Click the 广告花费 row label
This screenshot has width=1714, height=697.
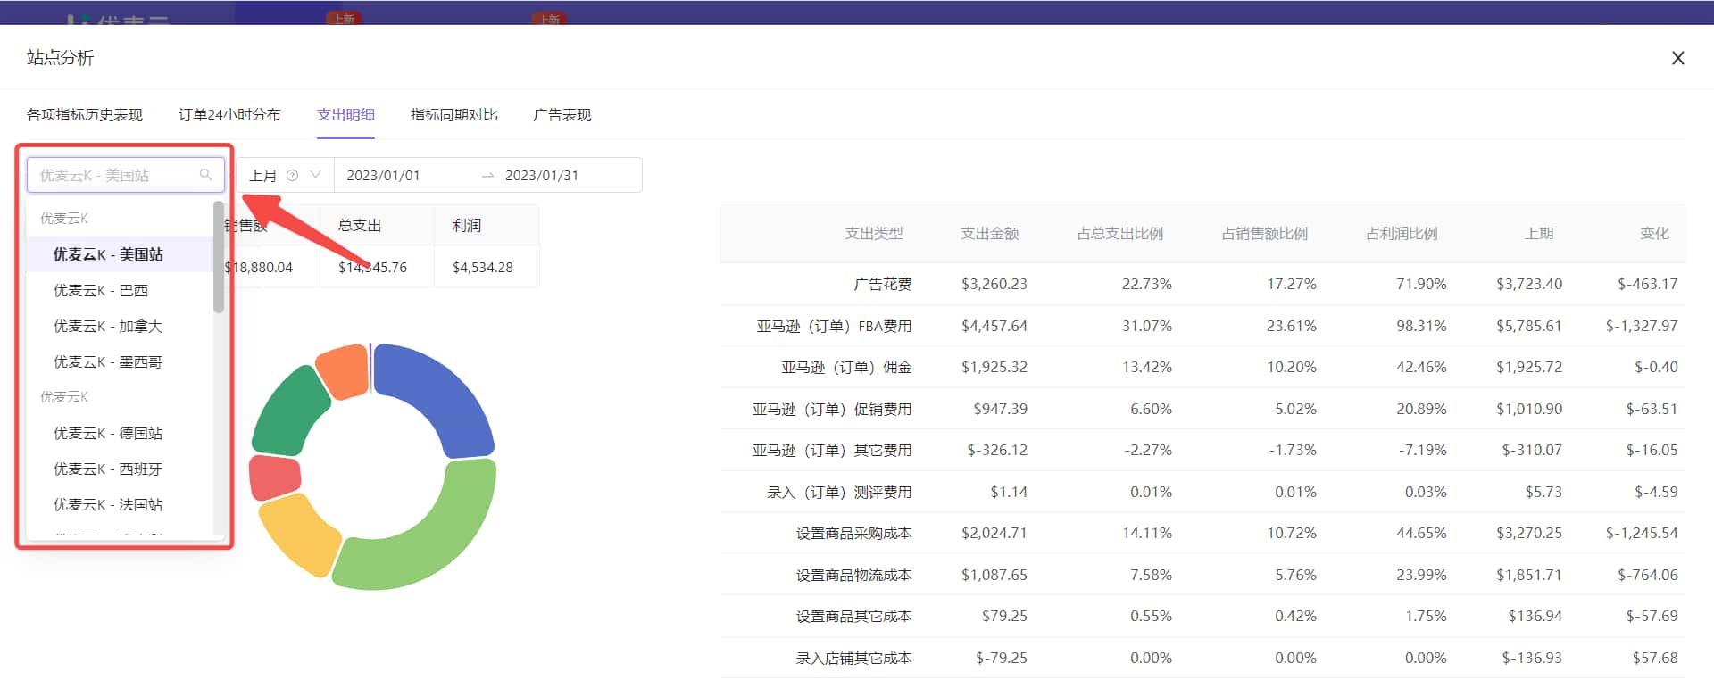coord(883,284)
